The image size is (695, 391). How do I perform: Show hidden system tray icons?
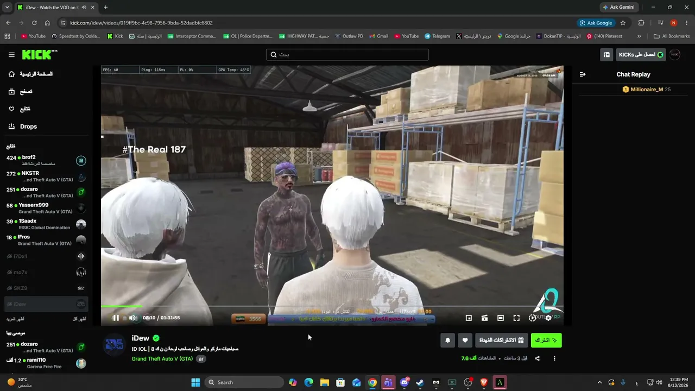599,382
